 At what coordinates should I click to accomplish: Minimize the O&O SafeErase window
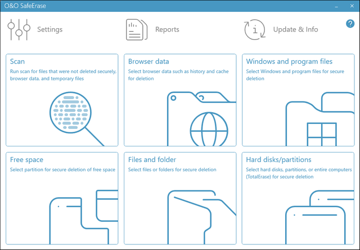pos(336,6)
